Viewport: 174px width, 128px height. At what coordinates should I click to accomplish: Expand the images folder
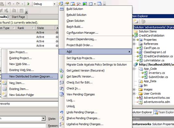pyautogui.click(x=134, y=89)
